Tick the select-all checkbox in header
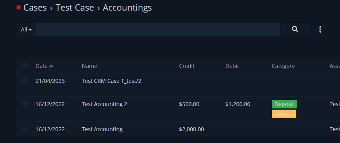The height and width of the screenshot is (143, 340). tap(25, 66)
